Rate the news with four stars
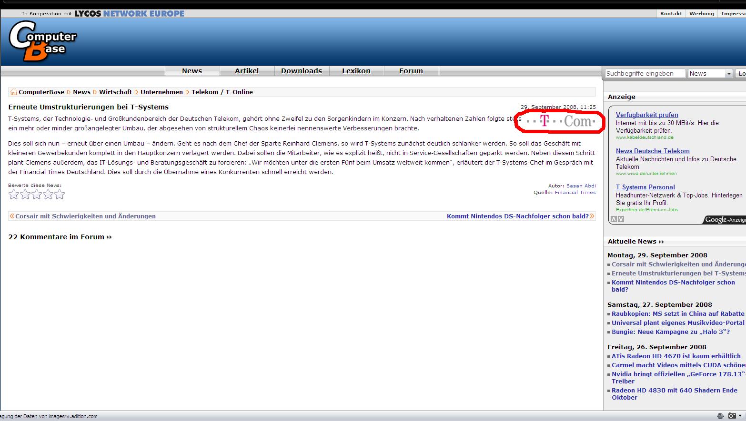The image size is (746, 421). (48, 194)
